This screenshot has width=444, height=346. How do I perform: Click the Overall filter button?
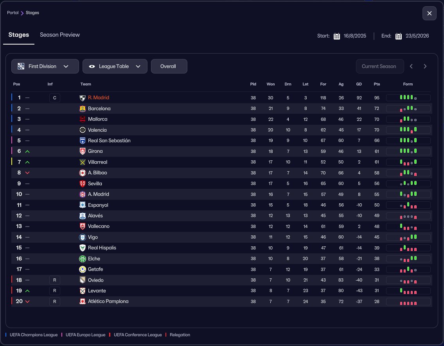coord(169,66)
